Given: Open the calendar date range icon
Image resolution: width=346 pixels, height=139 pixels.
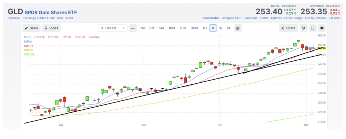Looking at the screenshot, I should (238, 28).
